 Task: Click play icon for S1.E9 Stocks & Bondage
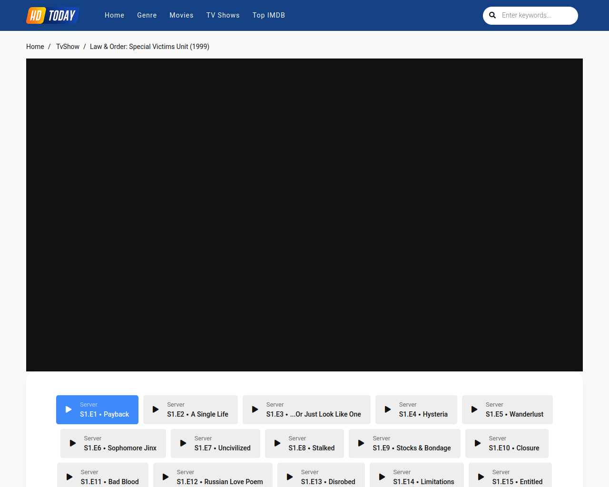[361, 443]
